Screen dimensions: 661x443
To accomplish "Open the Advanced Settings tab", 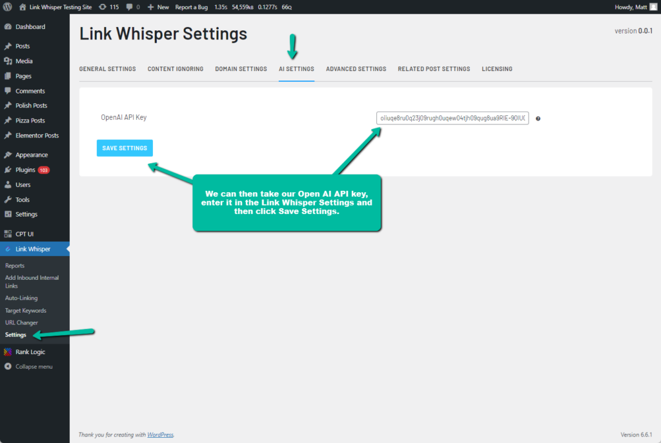I will (356, 68).
